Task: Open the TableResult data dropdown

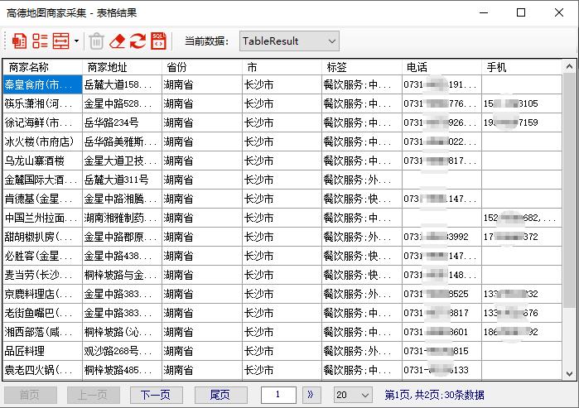Action: tap(289, 41)
